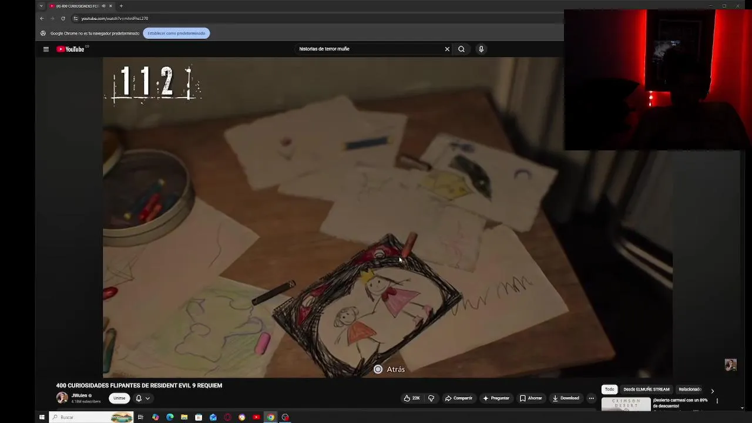Select the Relacionado filter chip
Screen dimensions: 752x423
pyautogui.click(x=690, y=390)
